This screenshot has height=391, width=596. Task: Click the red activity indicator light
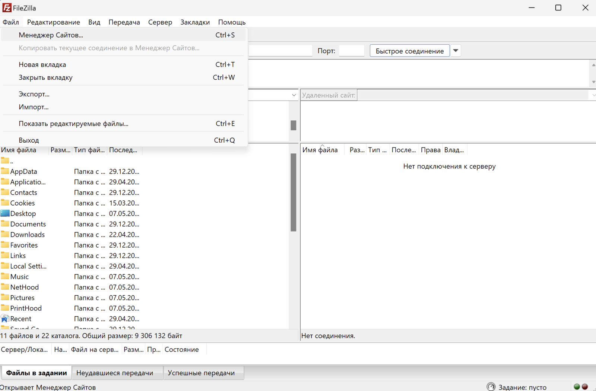pos(585,387)
